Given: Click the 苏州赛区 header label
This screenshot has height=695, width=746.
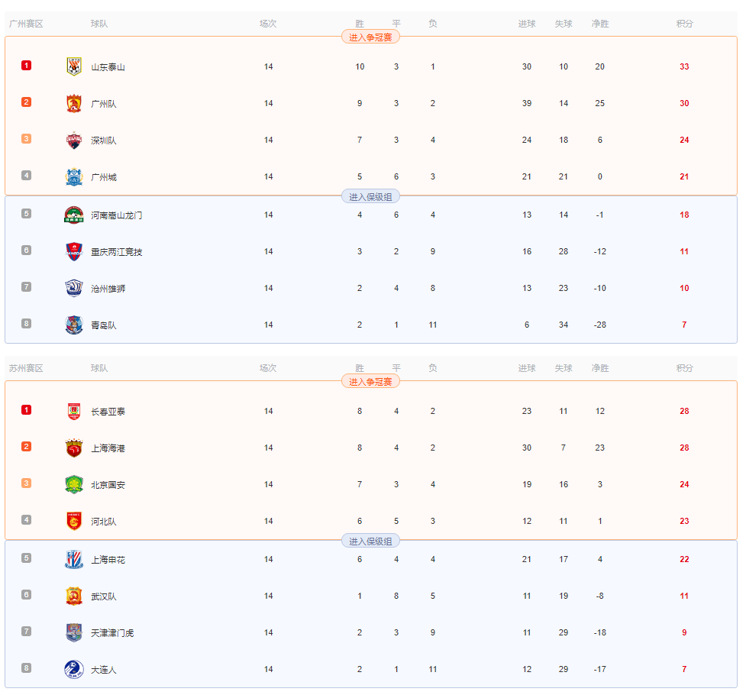Looking at the screenshot, I should 26,368.
